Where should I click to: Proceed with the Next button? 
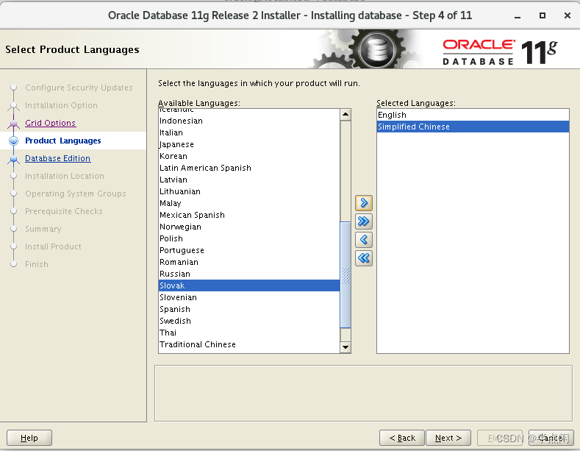tap(448, 438)
